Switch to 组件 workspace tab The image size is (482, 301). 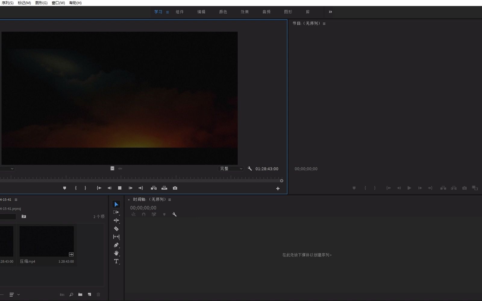point(180,12)
